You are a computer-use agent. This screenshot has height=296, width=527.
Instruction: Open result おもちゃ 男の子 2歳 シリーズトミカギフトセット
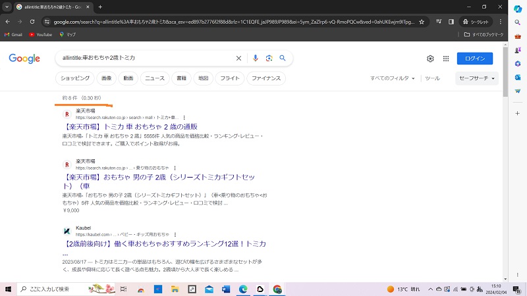pyautogui.click(x=159, y=182)
